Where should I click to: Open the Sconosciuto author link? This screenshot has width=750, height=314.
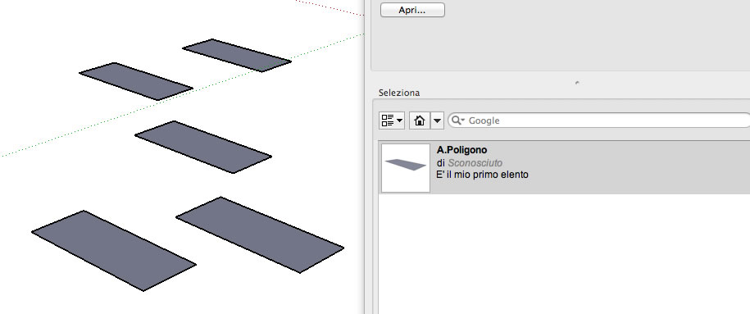pyautogui.click(x=475, y=163)
